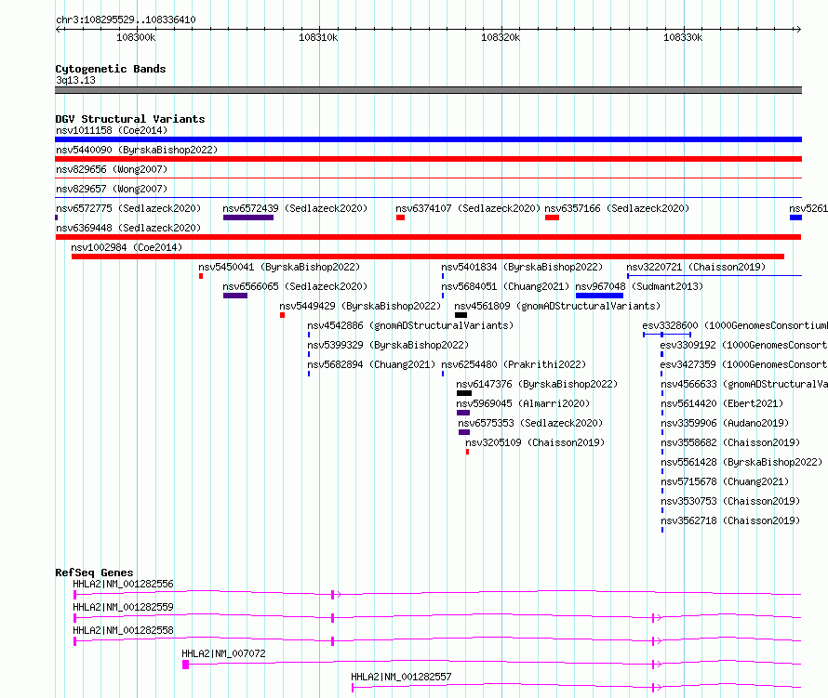The height and width of the screenshot is (698, 828).
Task: Select the nsv5440090 (ByrskaBishop2022) red variant bar
Action: click(x=428, y=159)
